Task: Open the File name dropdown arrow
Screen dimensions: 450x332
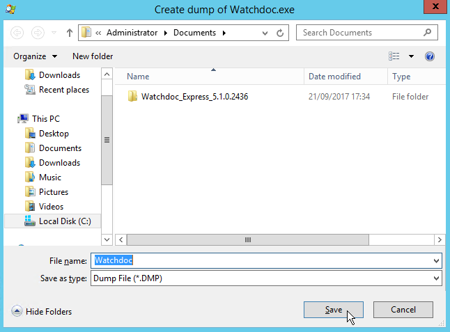Action: point(436,261)
